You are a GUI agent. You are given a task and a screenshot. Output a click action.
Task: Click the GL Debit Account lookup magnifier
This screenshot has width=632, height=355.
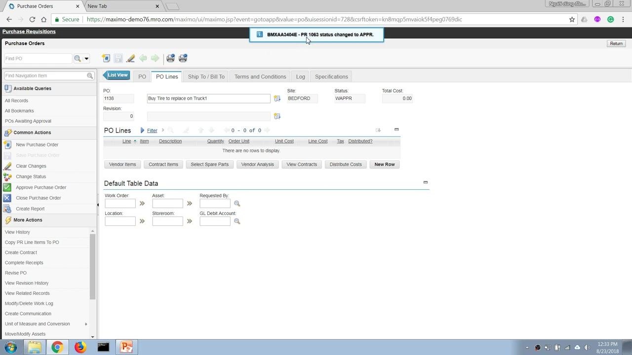pos(237,221)
